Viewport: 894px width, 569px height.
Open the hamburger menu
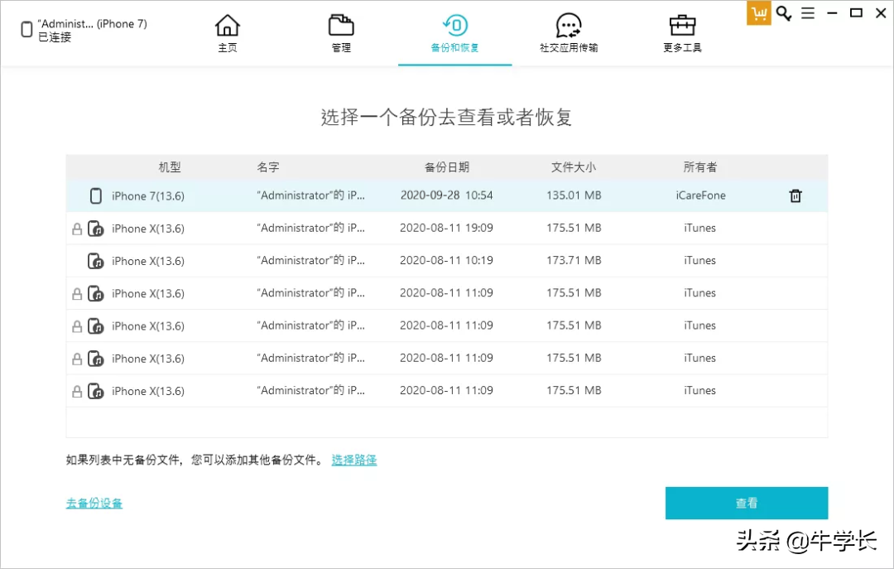point(808,13)
